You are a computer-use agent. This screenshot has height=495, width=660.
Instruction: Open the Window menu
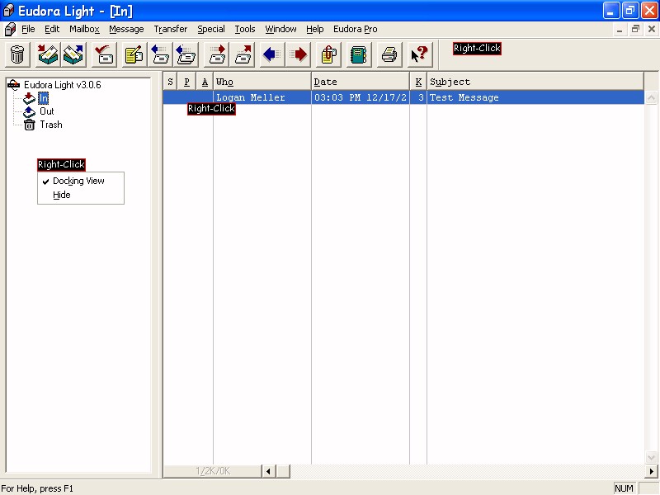(280, 29)
